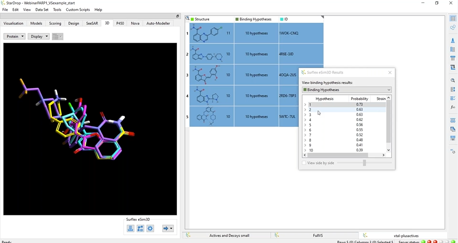458x243 pixels.
Task: Switch to the SeeSAR tab
Action: (x=92, y=23)
